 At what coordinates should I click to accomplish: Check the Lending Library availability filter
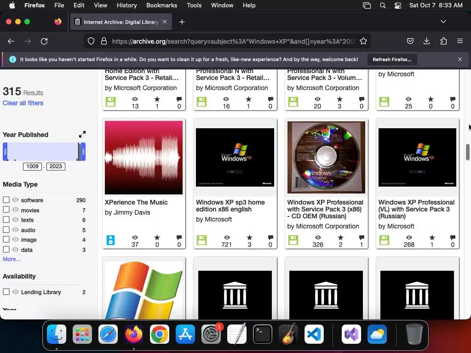pos(6,292)
